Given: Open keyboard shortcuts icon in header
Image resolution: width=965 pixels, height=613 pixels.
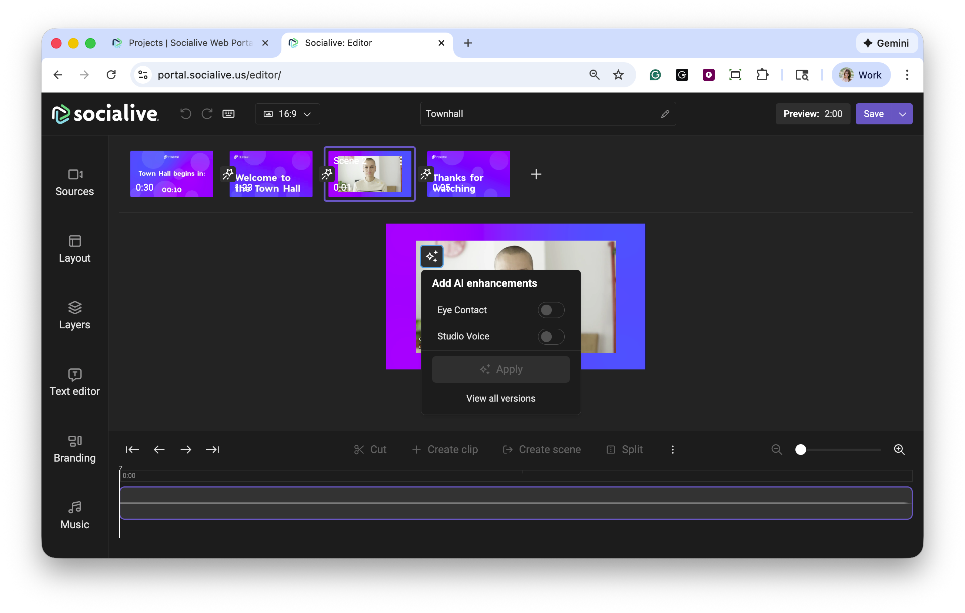Looking at the screenshot, I should [228, 114].
